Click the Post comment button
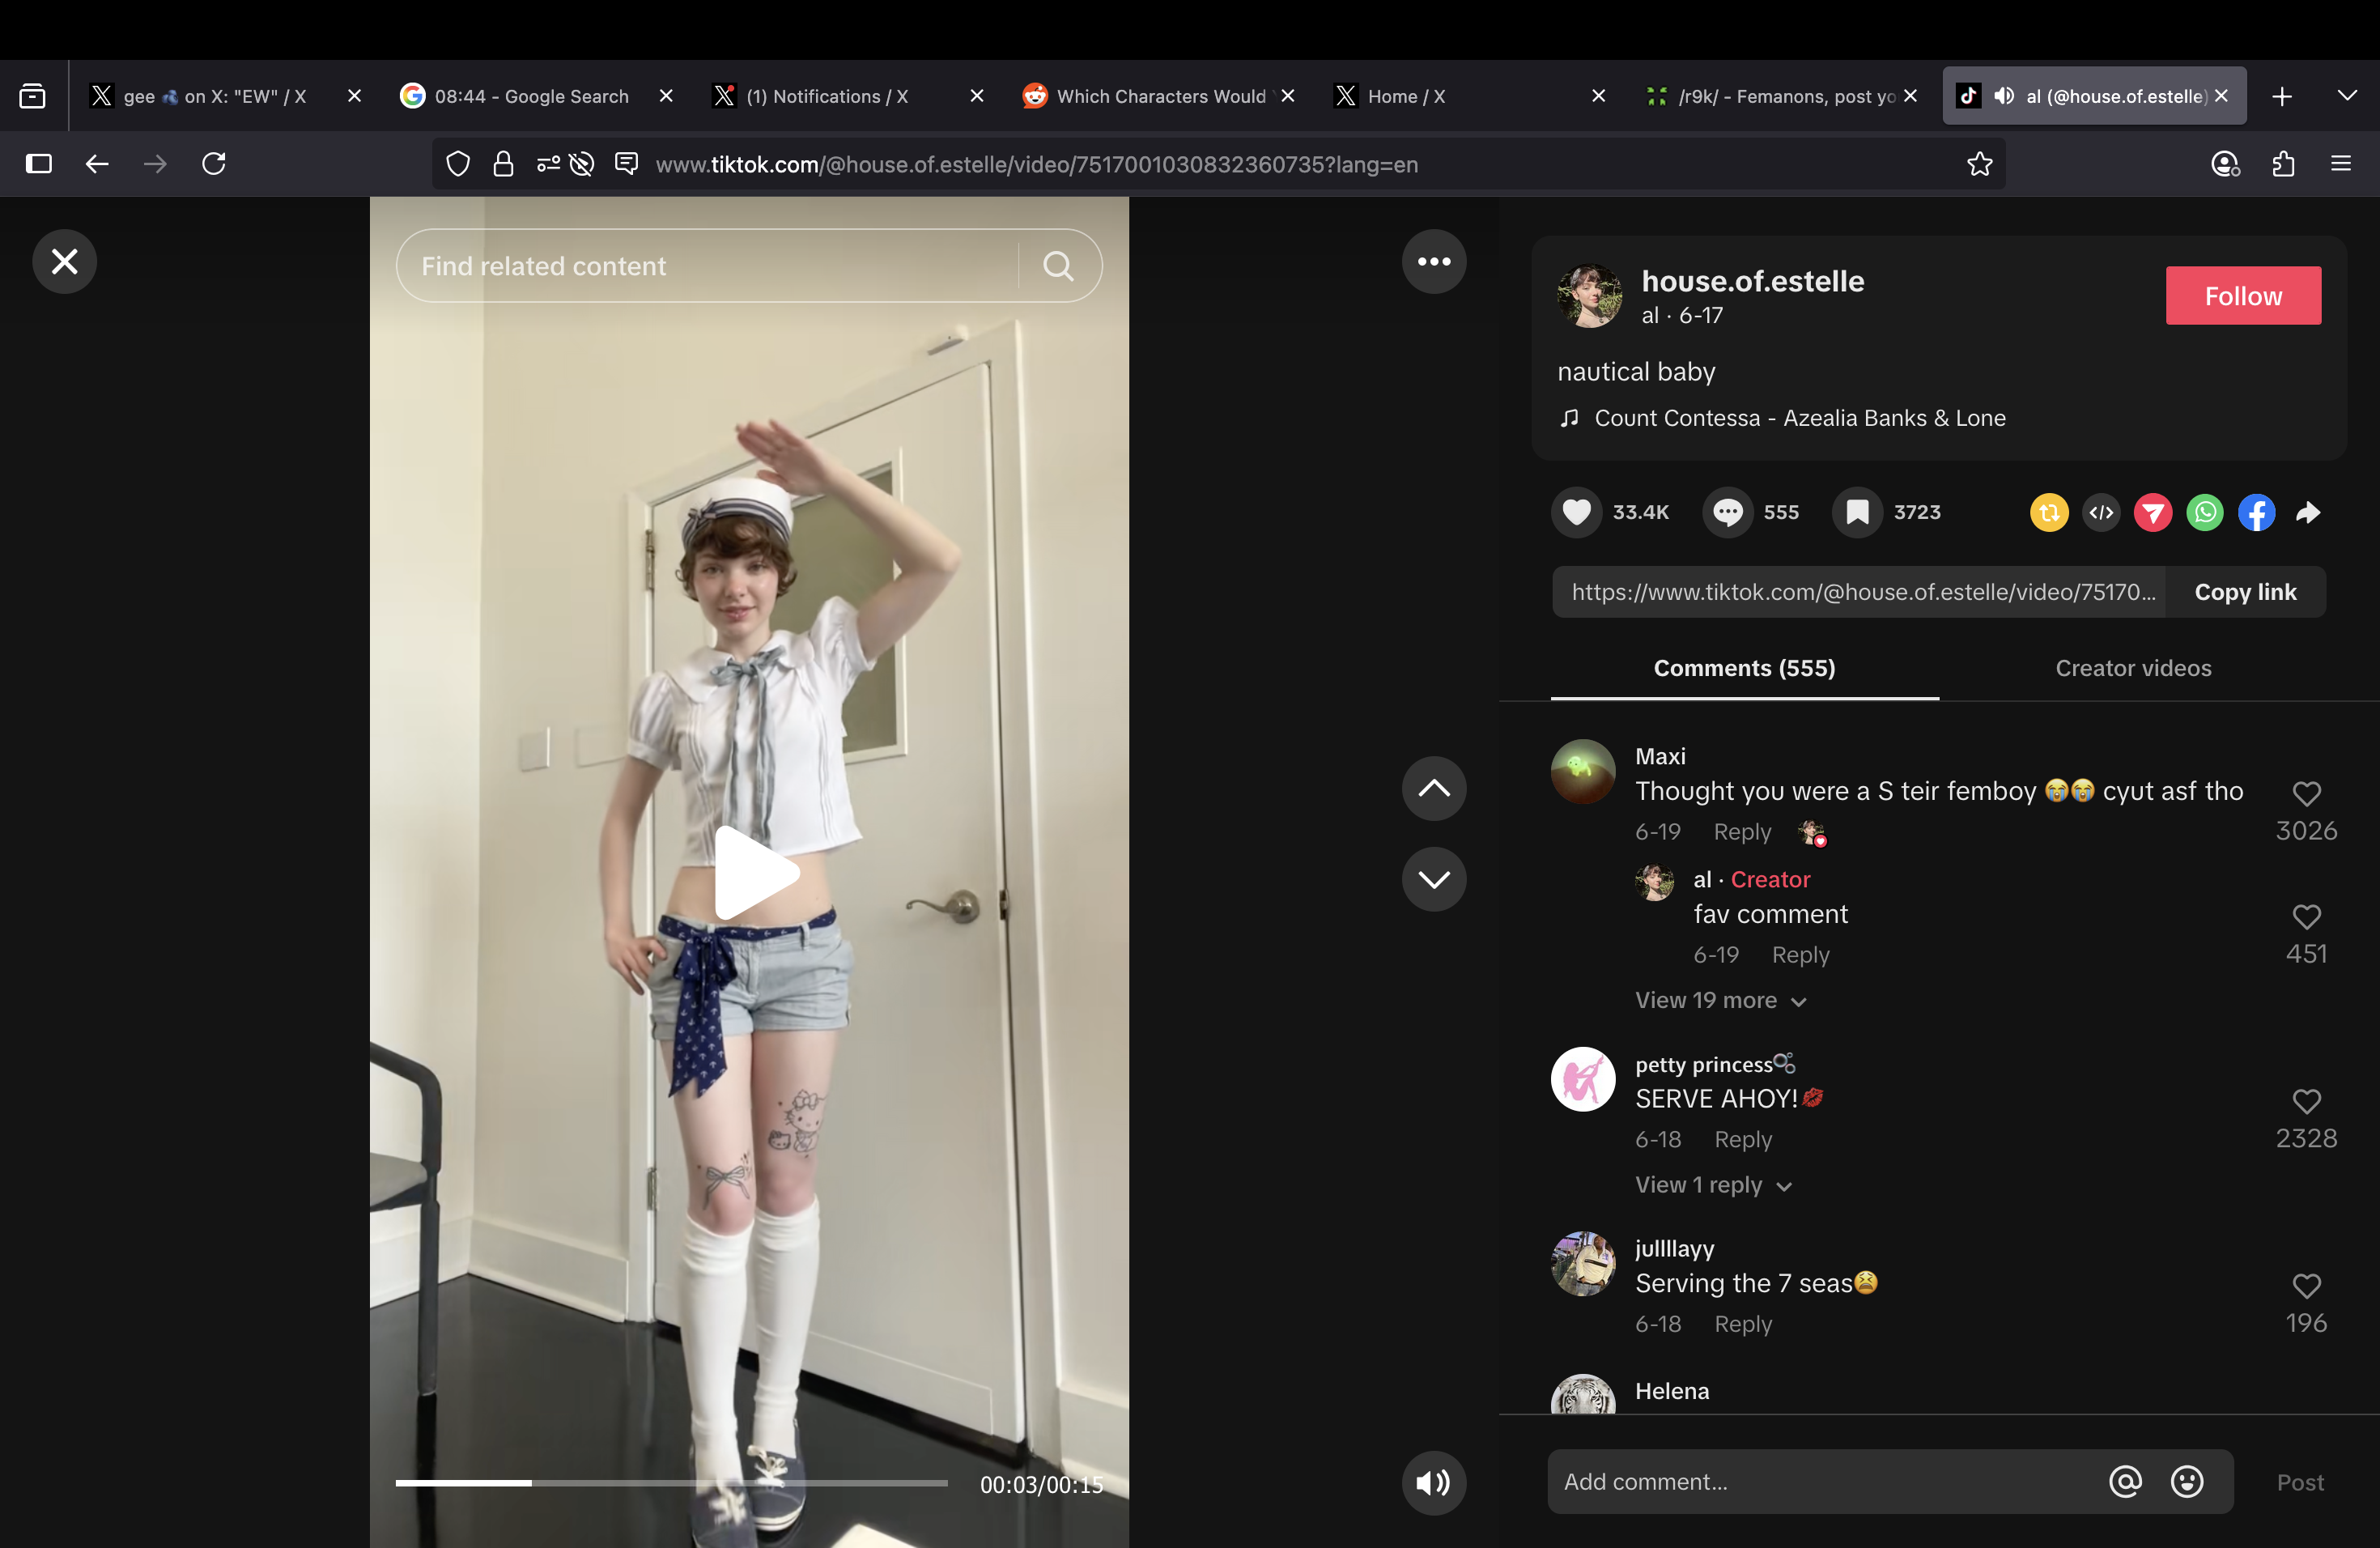This screenshot has width=2380, height=1548. click(x=2300, y=1483)
